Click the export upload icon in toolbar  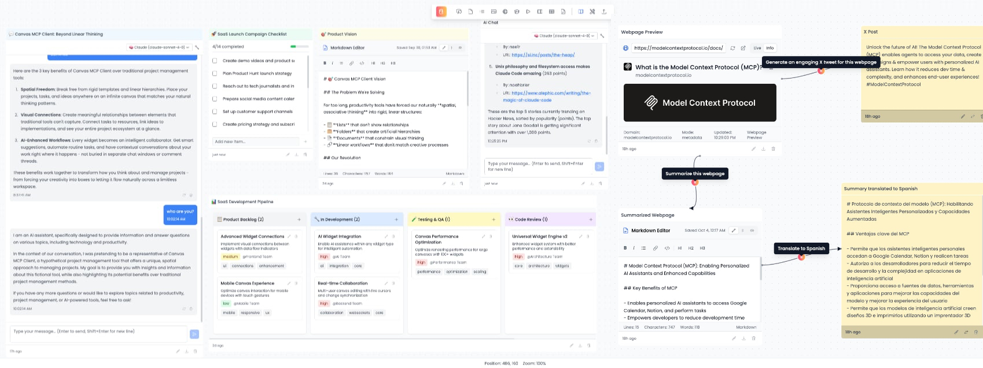604,12
